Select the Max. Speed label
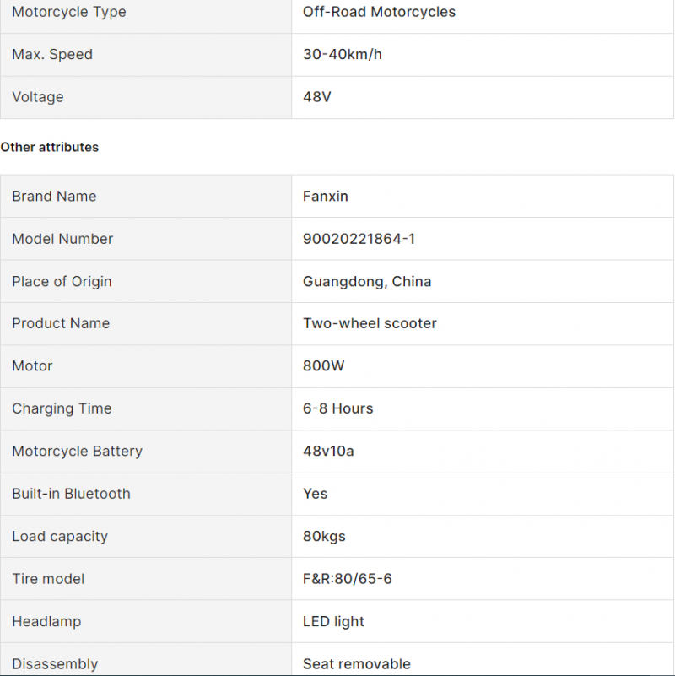 (52, 54)
